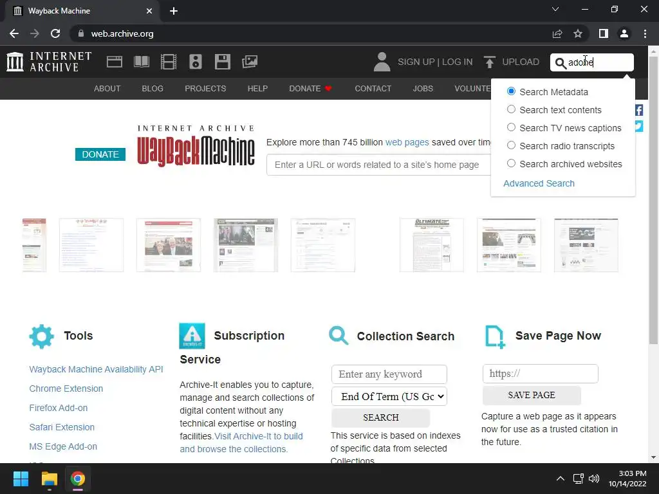Image resolution: width=659 pixels, height=494 pixels.
Task: Open the Internet Archive home logo
Action: coord(49,62)
